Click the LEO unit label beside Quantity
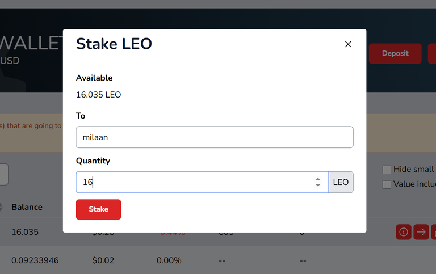Viewport: 436px width, 274px height. coord(341,182)
